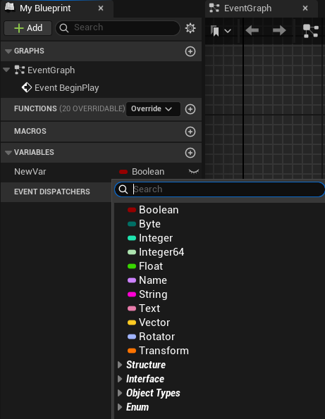This screenshot has width=325, height=419.
Task: Select Integer from the type list
Action: [x=156, y=238]
